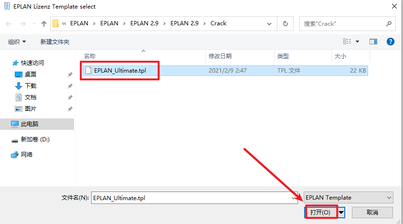Click the search magnifier icon
Image resolution: width=403 pixels, height=224 pixels.
coord(389,23)
